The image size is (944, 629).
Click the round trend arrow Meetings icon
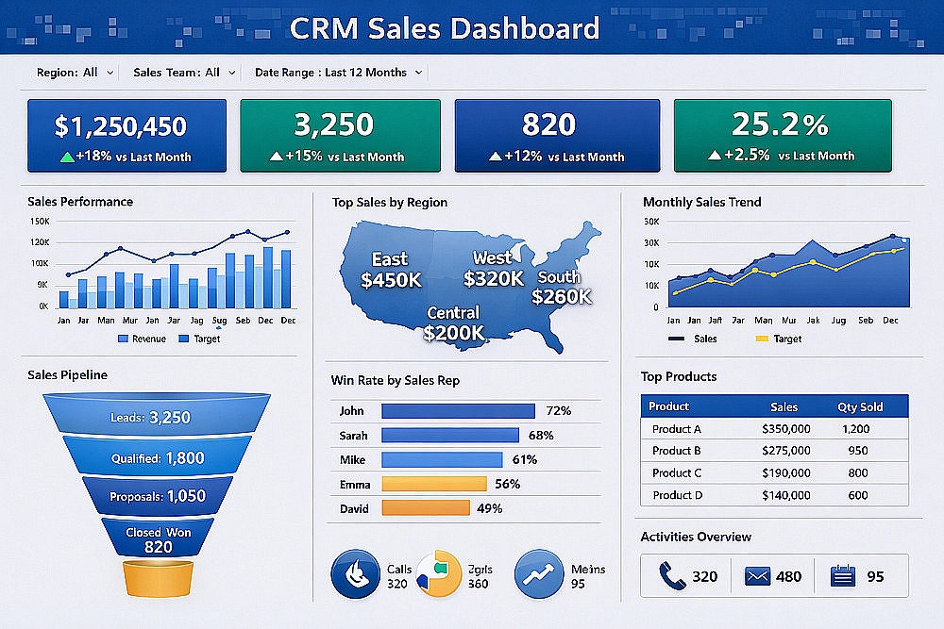539,573
